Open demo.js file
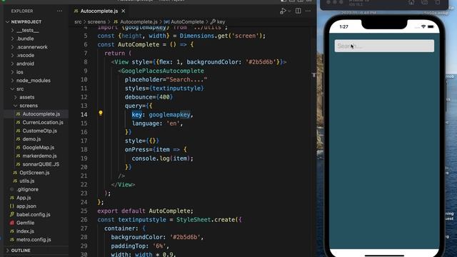Viewport: 457px width, 257px height. (x=31, y=139)
